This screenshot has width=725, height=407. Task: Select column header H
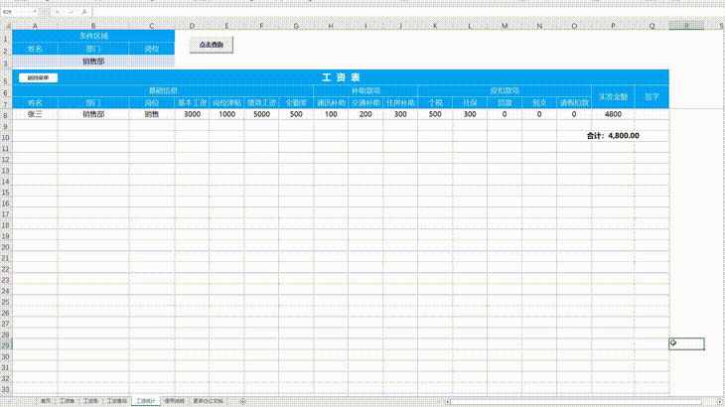click(330, 24)
